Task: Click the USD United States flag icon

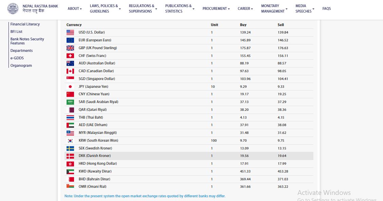Action: tap(70, 32)
